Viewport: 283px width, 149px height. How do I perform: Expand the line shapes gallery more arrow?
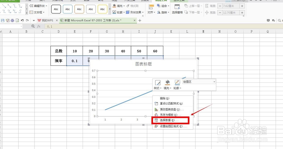click(x=27, y=13)
